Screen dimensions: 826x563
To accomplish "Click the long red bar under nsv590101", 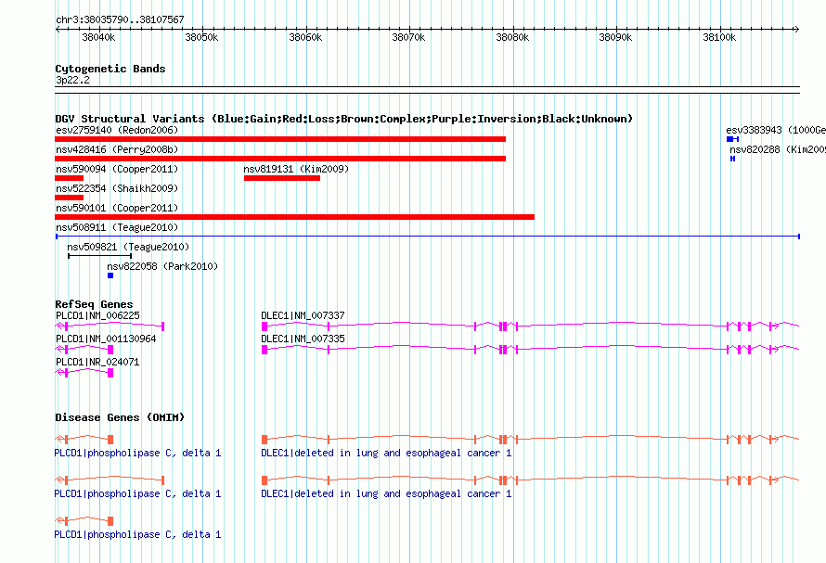I will [294, 217].
